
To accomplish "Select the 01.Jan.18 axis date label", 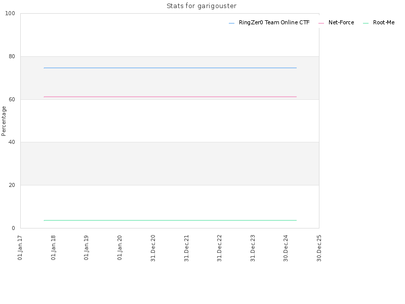I will click(x=53, y=247).
